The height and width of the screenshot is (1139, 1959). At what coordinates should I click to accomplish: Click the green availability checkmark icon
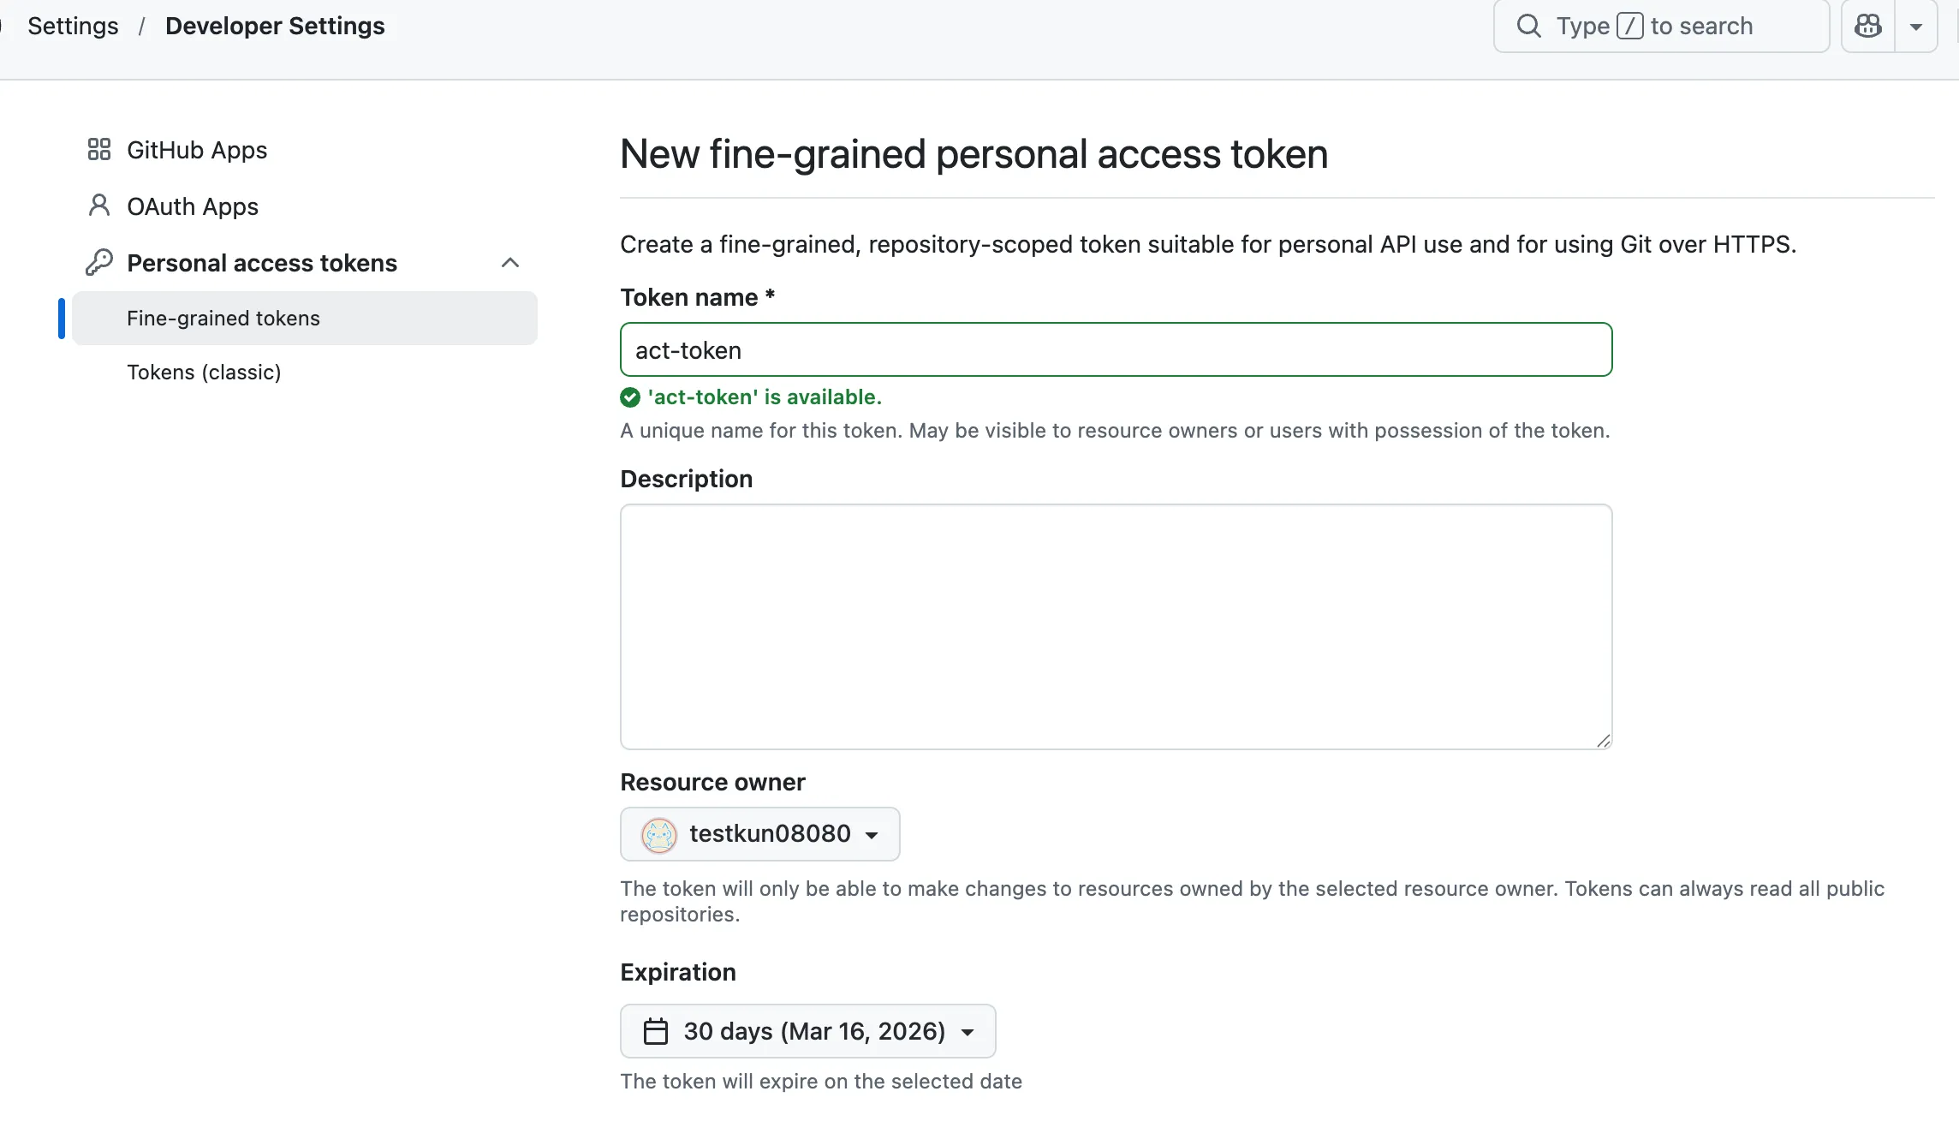point(630,397)
